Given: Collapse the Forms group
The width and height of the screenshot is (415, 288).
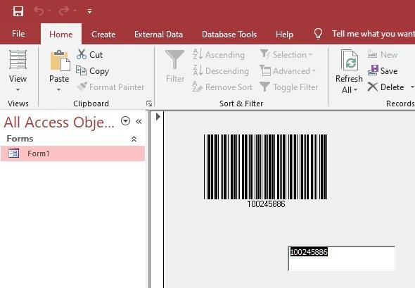Looking at the screenshot, I should point(134,139).
